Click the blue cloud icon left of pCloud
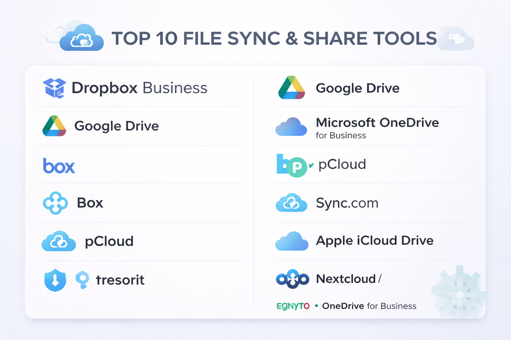The image size is (511, 340). point(59,241)
